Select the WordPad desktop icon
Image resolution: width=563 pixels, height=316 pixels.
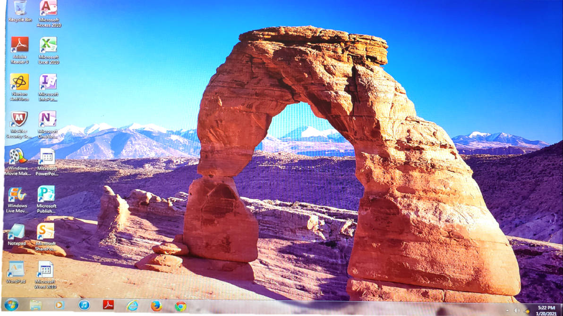click(16, 272)
